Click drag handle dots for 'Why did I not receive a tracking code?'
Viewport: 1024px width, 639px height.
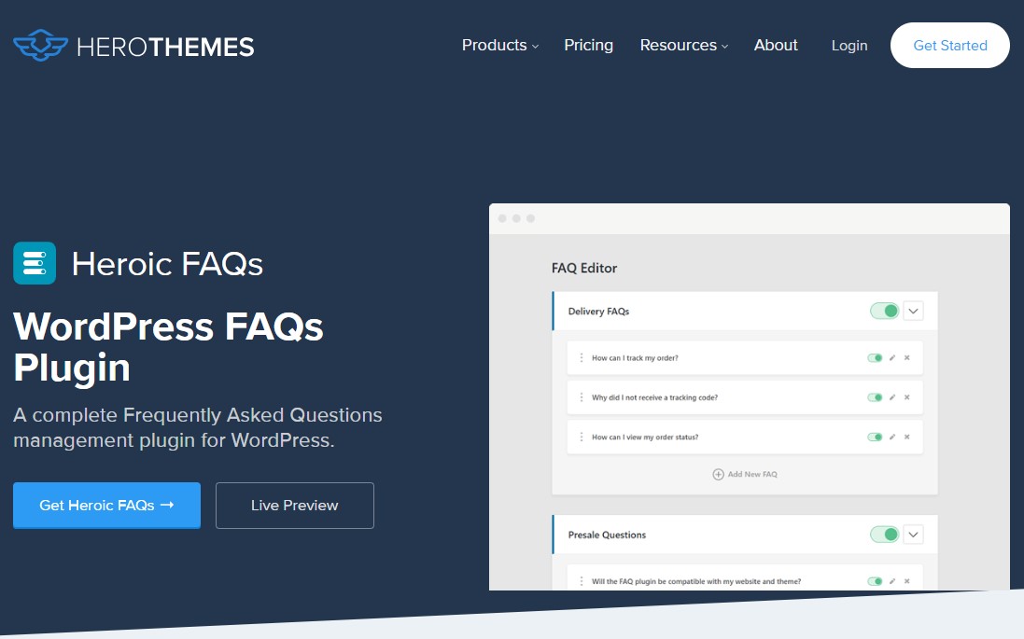[x=582, y=397]
